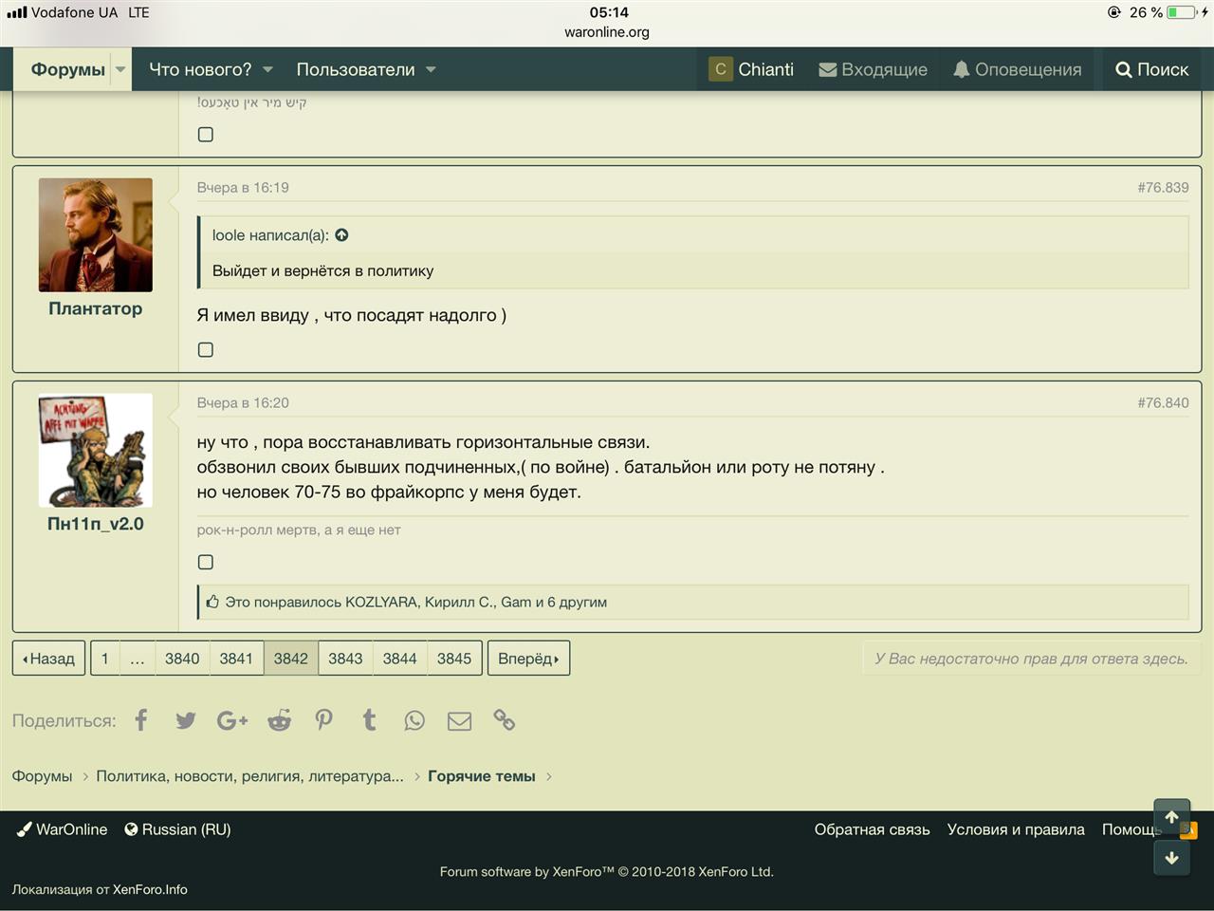Open Плантатор user profile link
Viewport: 1214px width, 911px height.
96,308
